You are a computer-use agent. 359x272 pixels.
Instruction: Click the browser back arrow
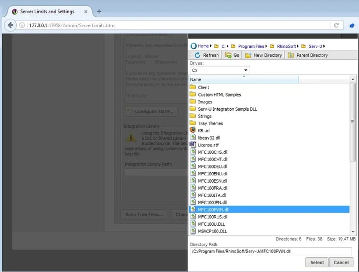(10, 25)
